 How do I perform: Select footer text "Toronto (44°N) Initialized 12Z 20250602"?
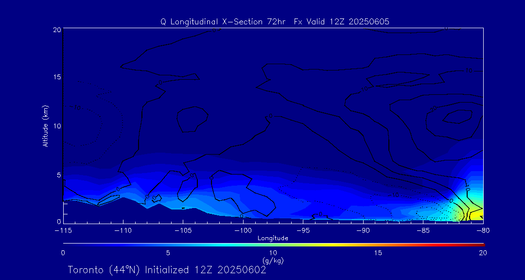[x=167, y=270]
